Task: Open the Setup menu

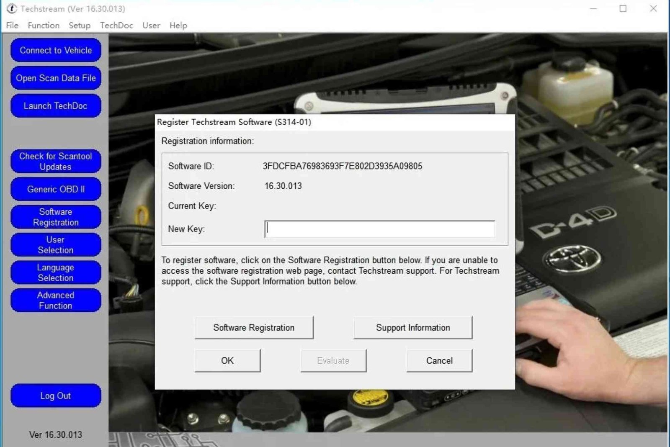Action: (80, 26)
